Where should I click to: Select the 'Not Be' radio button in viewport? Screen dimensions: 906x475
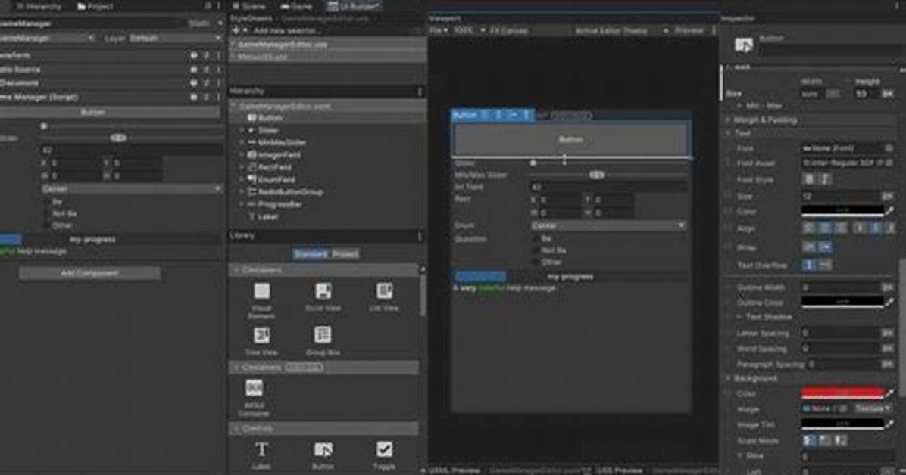click(536, 250)
